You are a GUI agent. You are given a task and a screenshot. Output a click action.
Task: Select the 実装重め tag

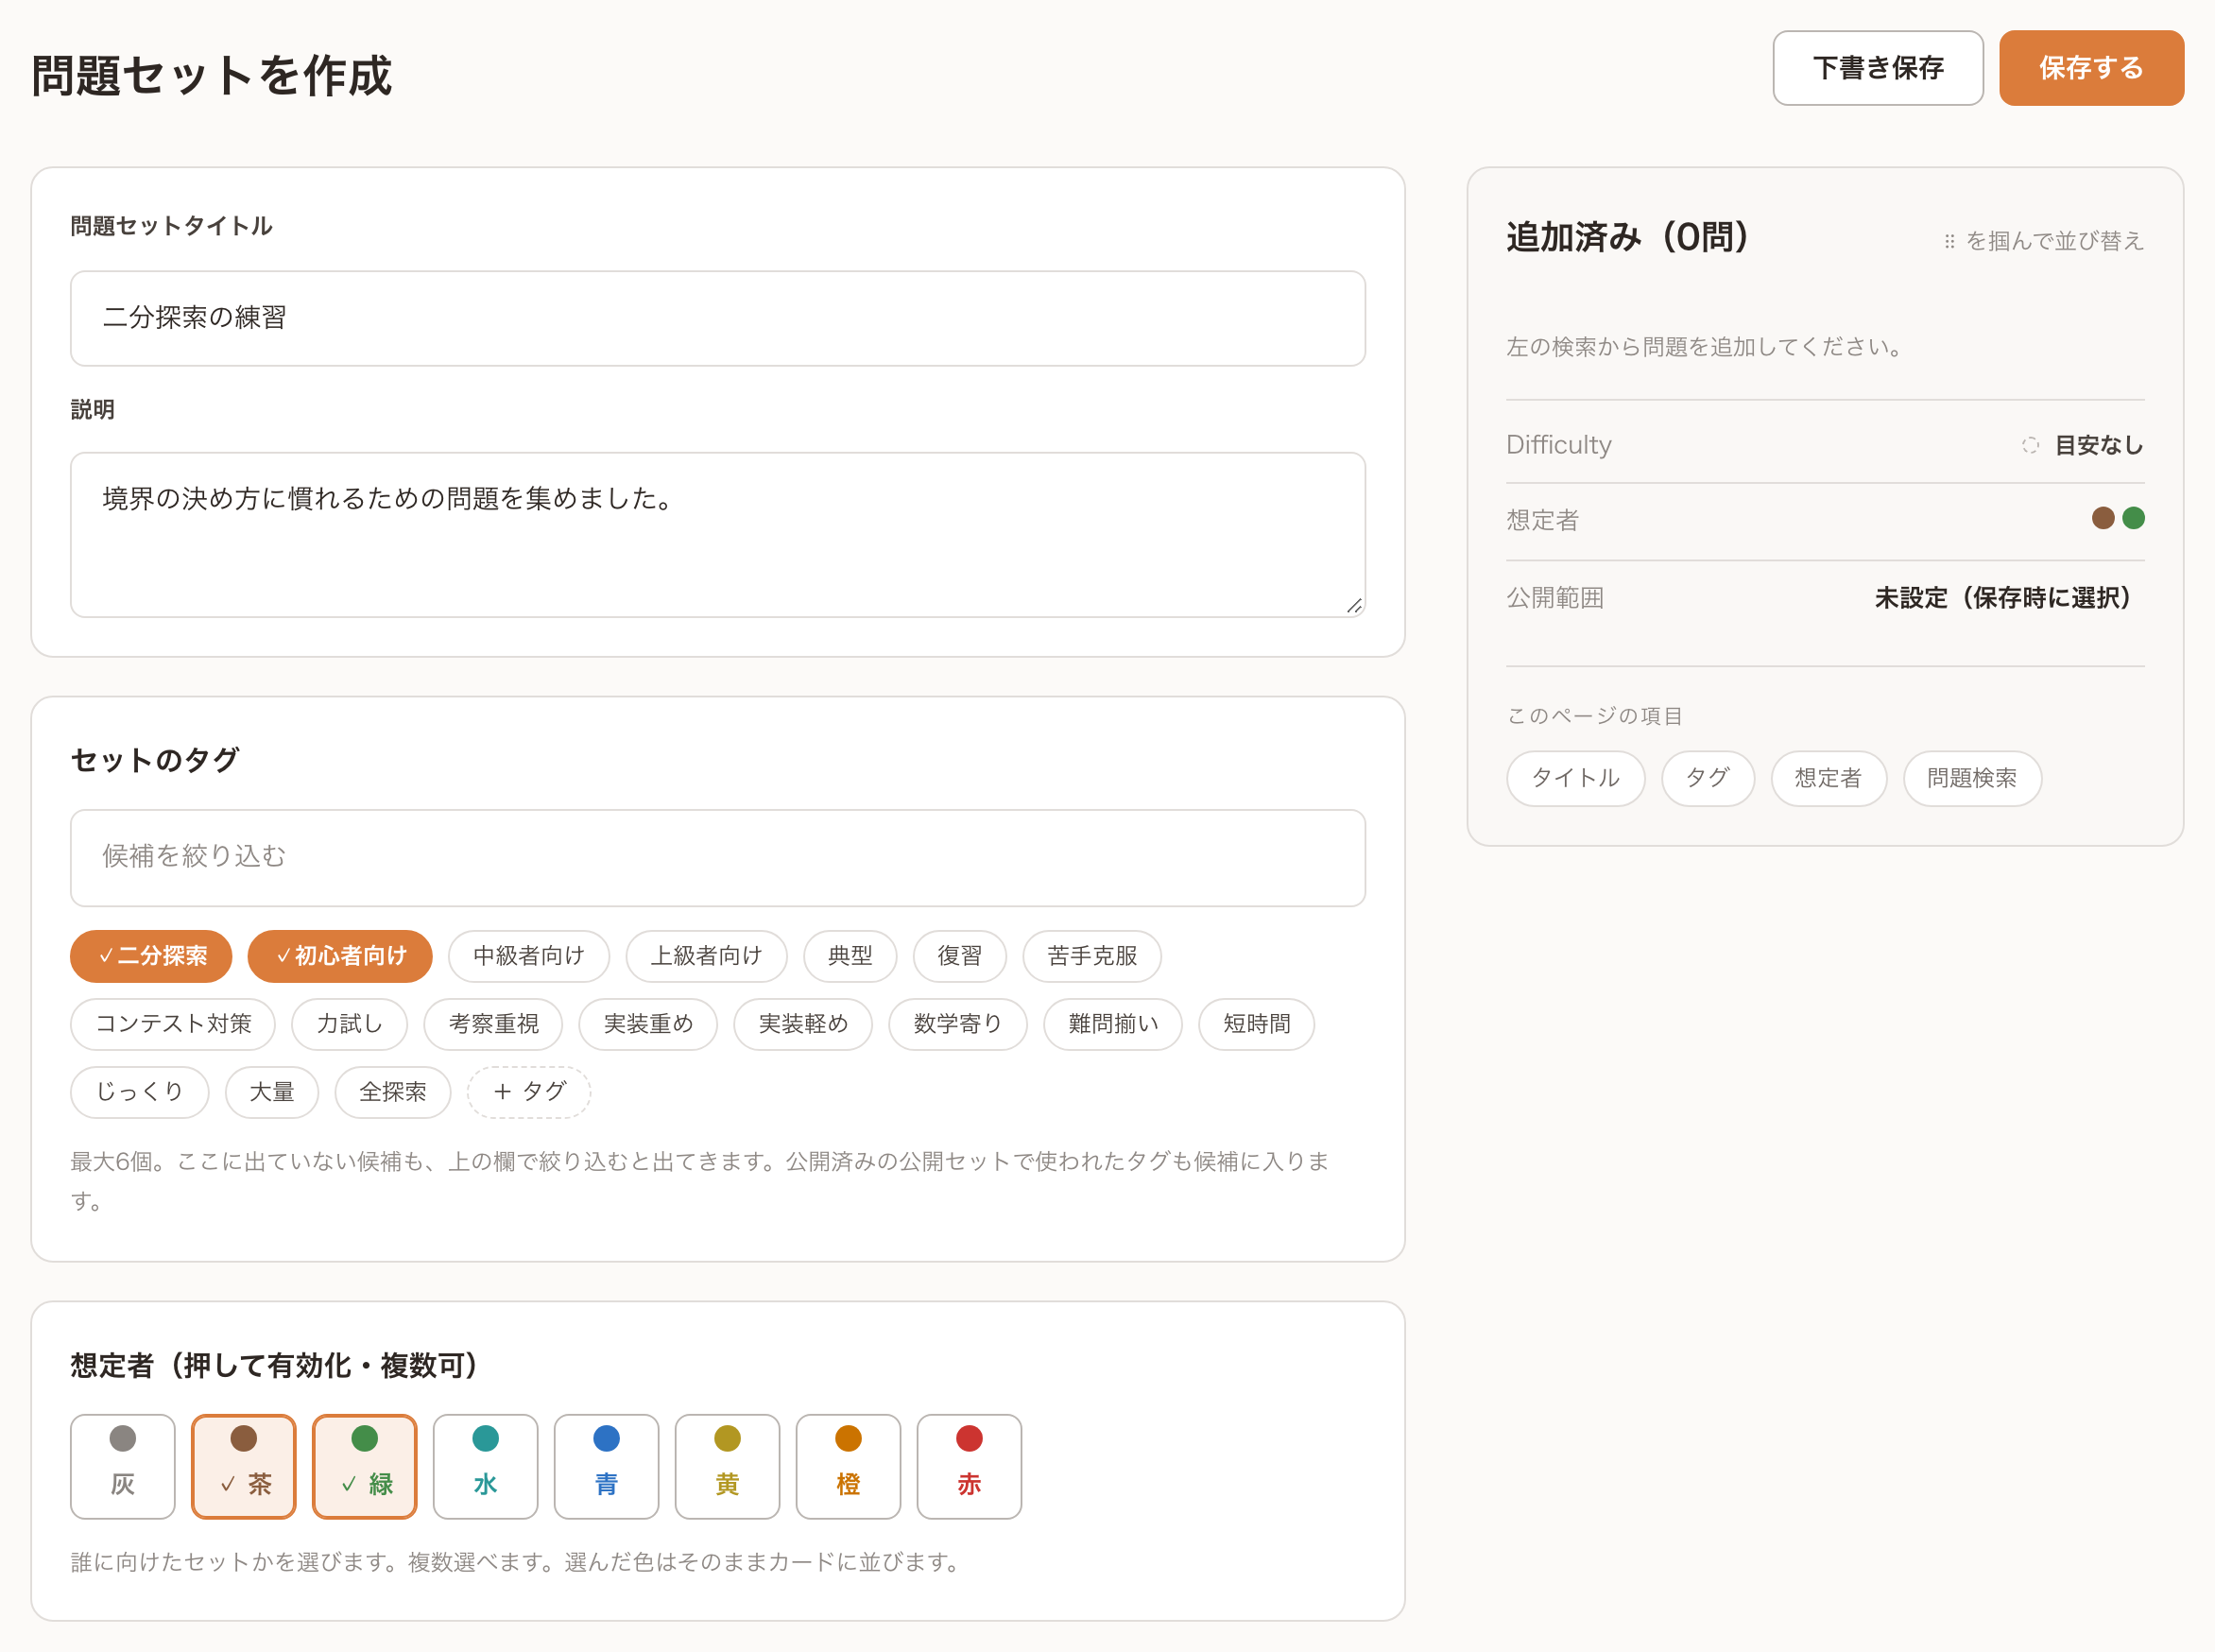click(648, 1024)
